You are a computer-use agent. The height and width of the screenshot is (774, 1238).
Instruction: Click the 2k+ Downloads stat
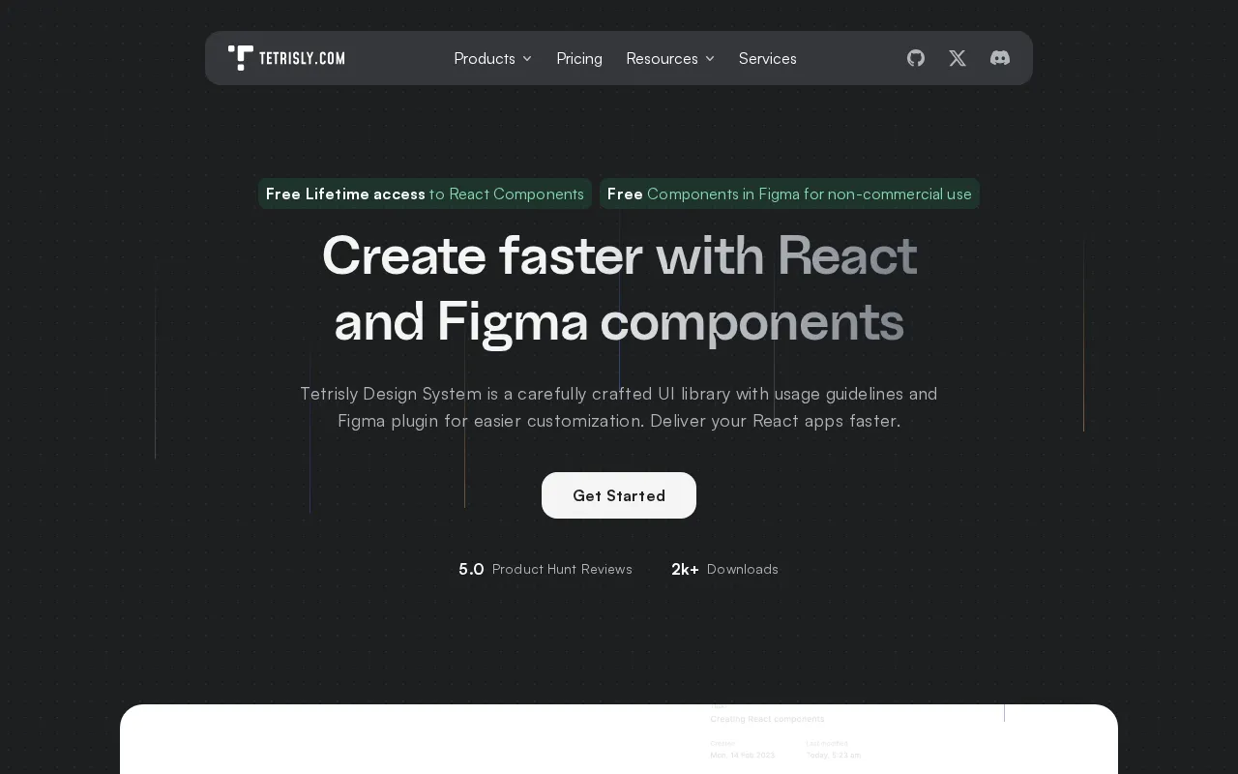724,569
